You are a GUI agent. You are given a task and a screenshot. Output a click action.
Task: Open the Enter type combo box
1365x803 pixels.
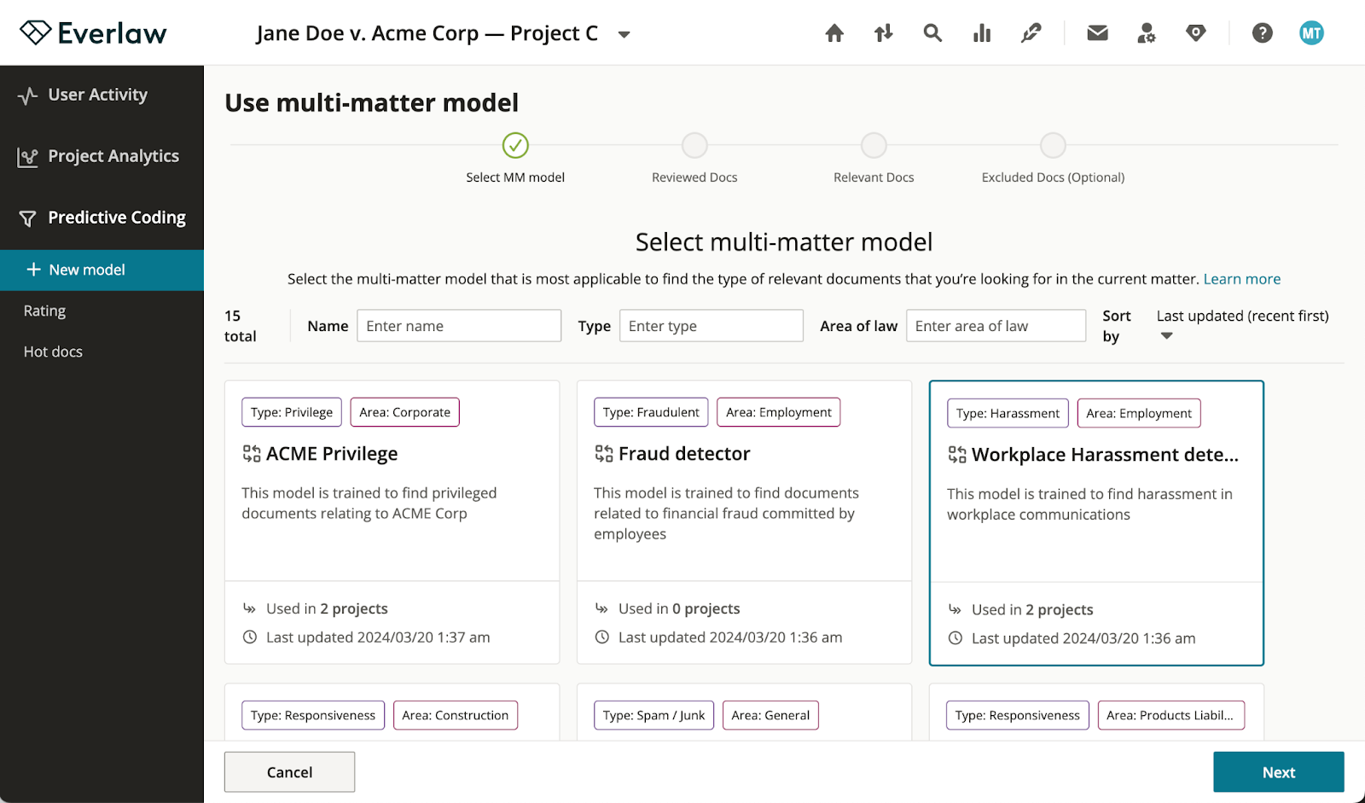(712, 326)
